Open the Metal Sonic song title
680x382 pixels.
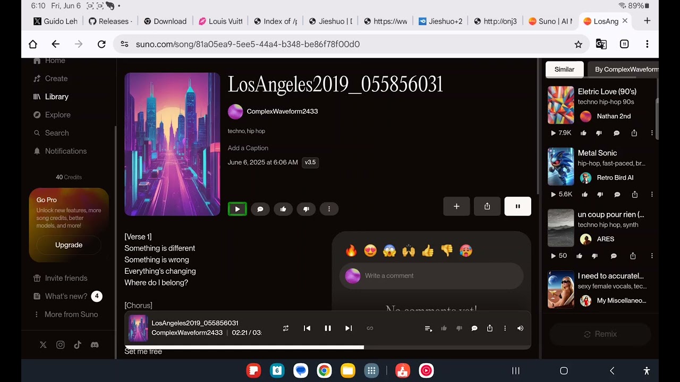[x=597, y=153]
